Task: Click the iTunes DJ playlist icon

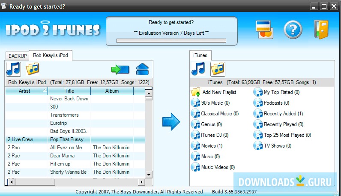Action: tap(195, 135)
